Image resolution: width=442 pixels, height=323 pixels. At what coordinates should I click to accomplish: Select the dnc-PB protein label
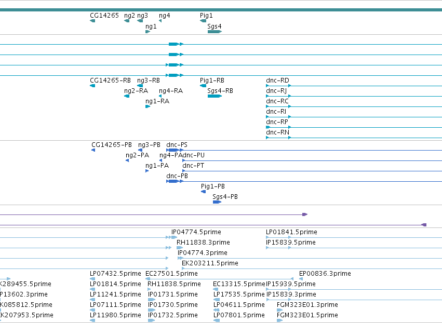click(177, 176)
